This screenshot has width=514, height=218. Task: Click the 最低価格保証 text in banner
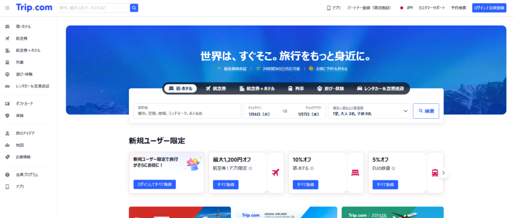pos(235,69)
